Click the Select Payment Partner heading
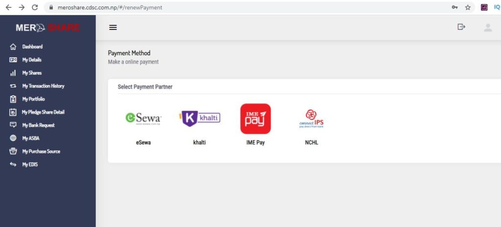 [145, 87]
